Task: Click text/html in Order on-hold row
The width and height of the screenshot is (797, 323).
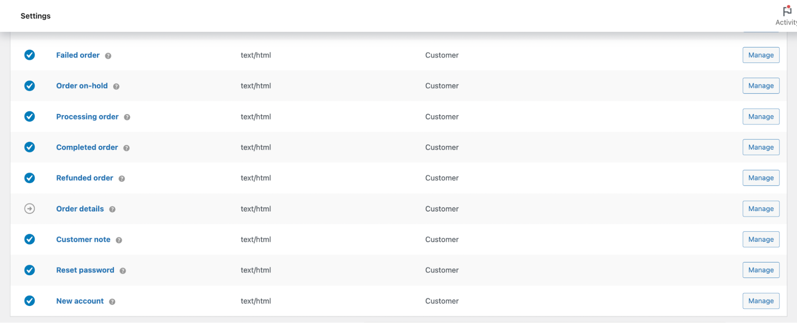Action: click(x=256, y=86)
